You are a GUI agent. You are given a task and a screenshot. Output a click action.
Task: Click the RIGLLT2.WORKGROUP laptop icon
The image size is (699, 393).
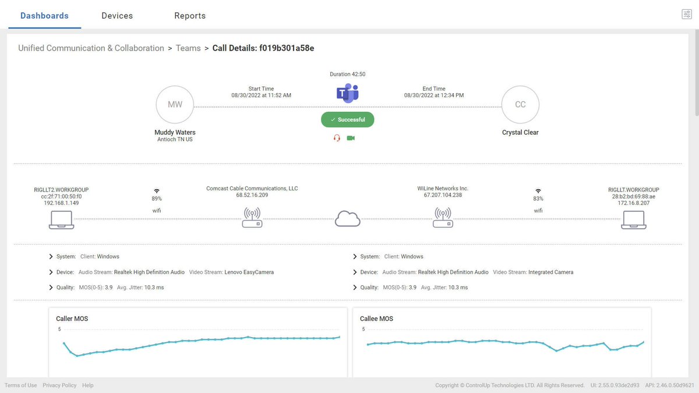point(61,219)
